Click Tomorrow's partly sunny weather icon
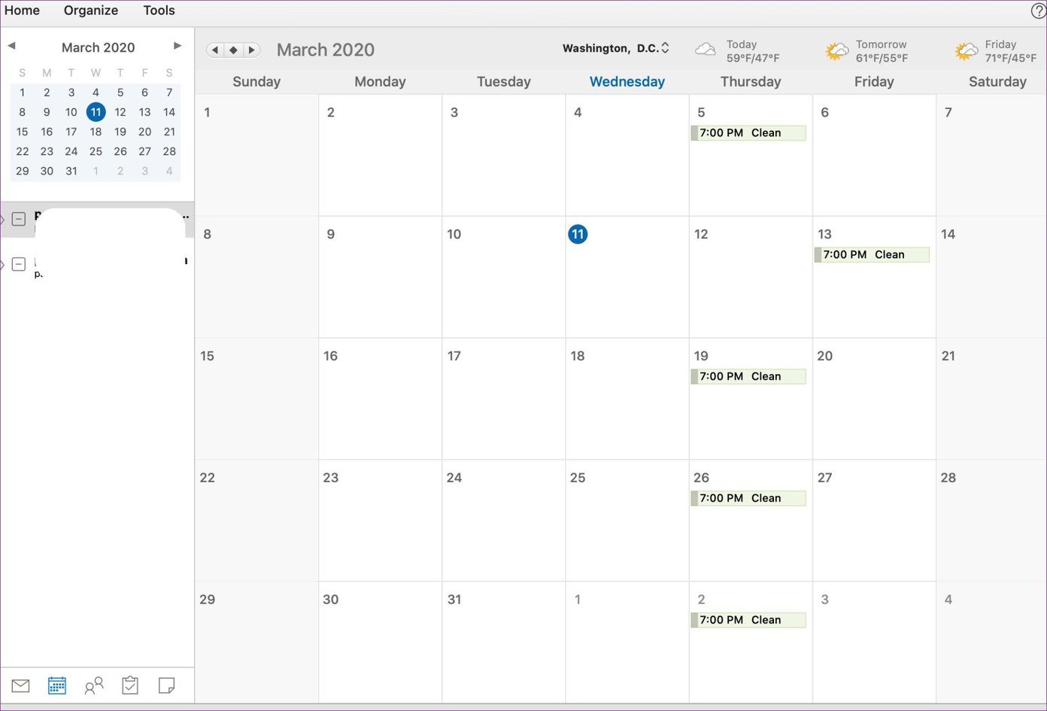This screenshot has height=711, width=1047. (x=836, y=51)
